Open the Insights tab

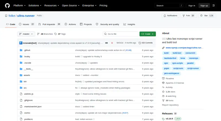click(x=129, y=24)
